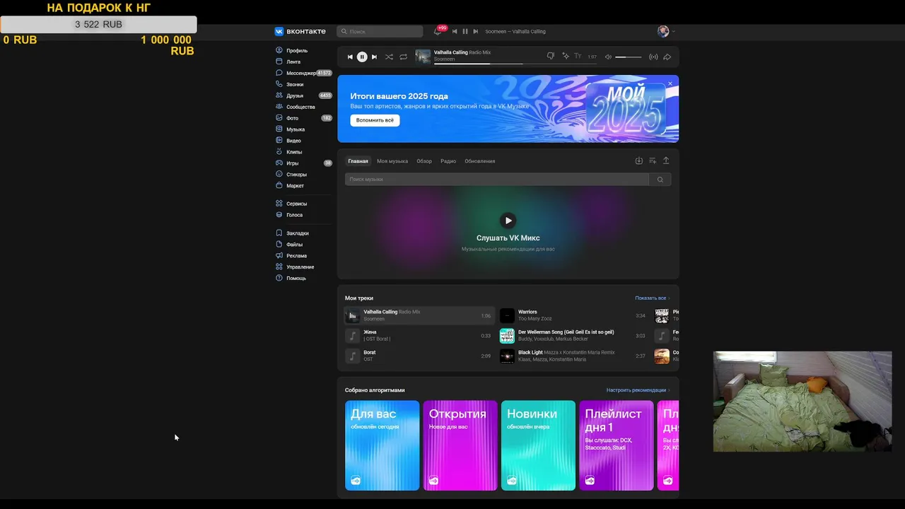
Task: Open Игры in the sidebar
Action: (x=292, y=164)
